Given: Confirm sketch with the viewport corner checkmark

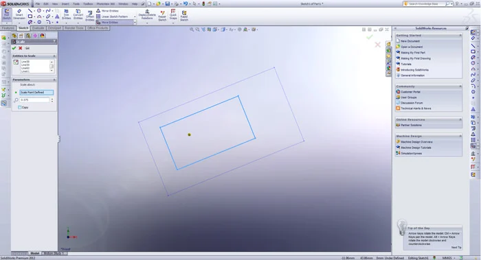Looking at the screenshot, I should pos(370,37).
